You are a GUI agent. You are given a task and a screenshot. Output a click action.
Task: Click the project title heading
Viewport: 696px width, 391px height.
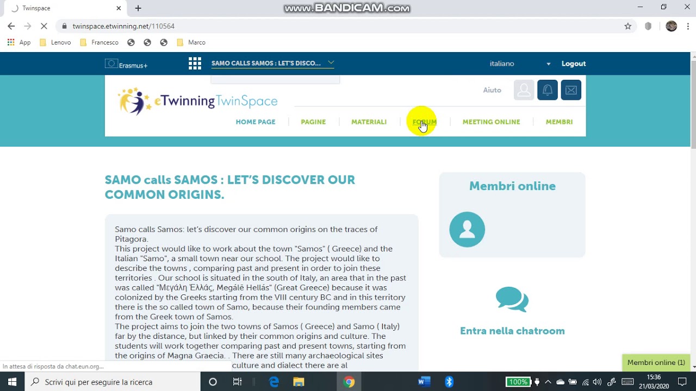pyautogui.click(x=230, y=187)
